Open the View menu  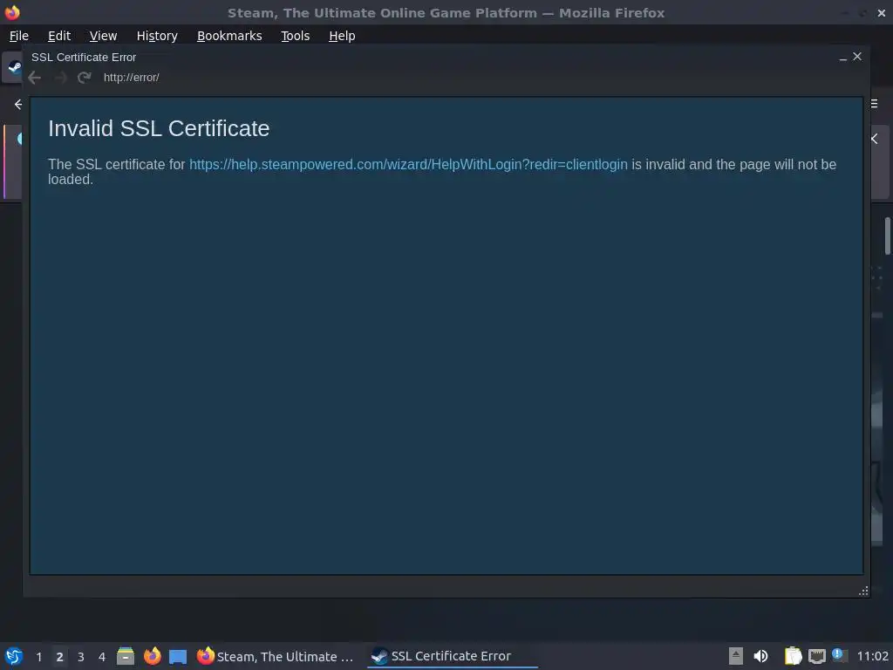coord(103,36)
